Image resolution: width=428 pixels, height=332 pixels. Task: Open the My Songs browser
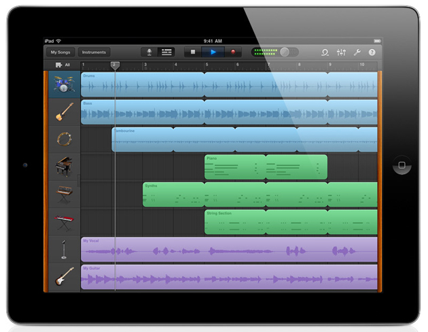(x=60, y=52)
